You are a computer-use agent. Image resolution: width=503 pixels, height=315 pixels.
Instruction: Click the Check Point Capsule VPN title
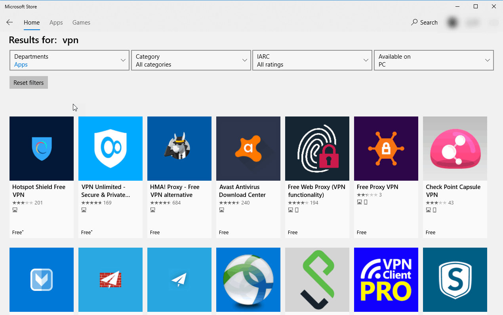pyautogui.click(x=453, y=191)
